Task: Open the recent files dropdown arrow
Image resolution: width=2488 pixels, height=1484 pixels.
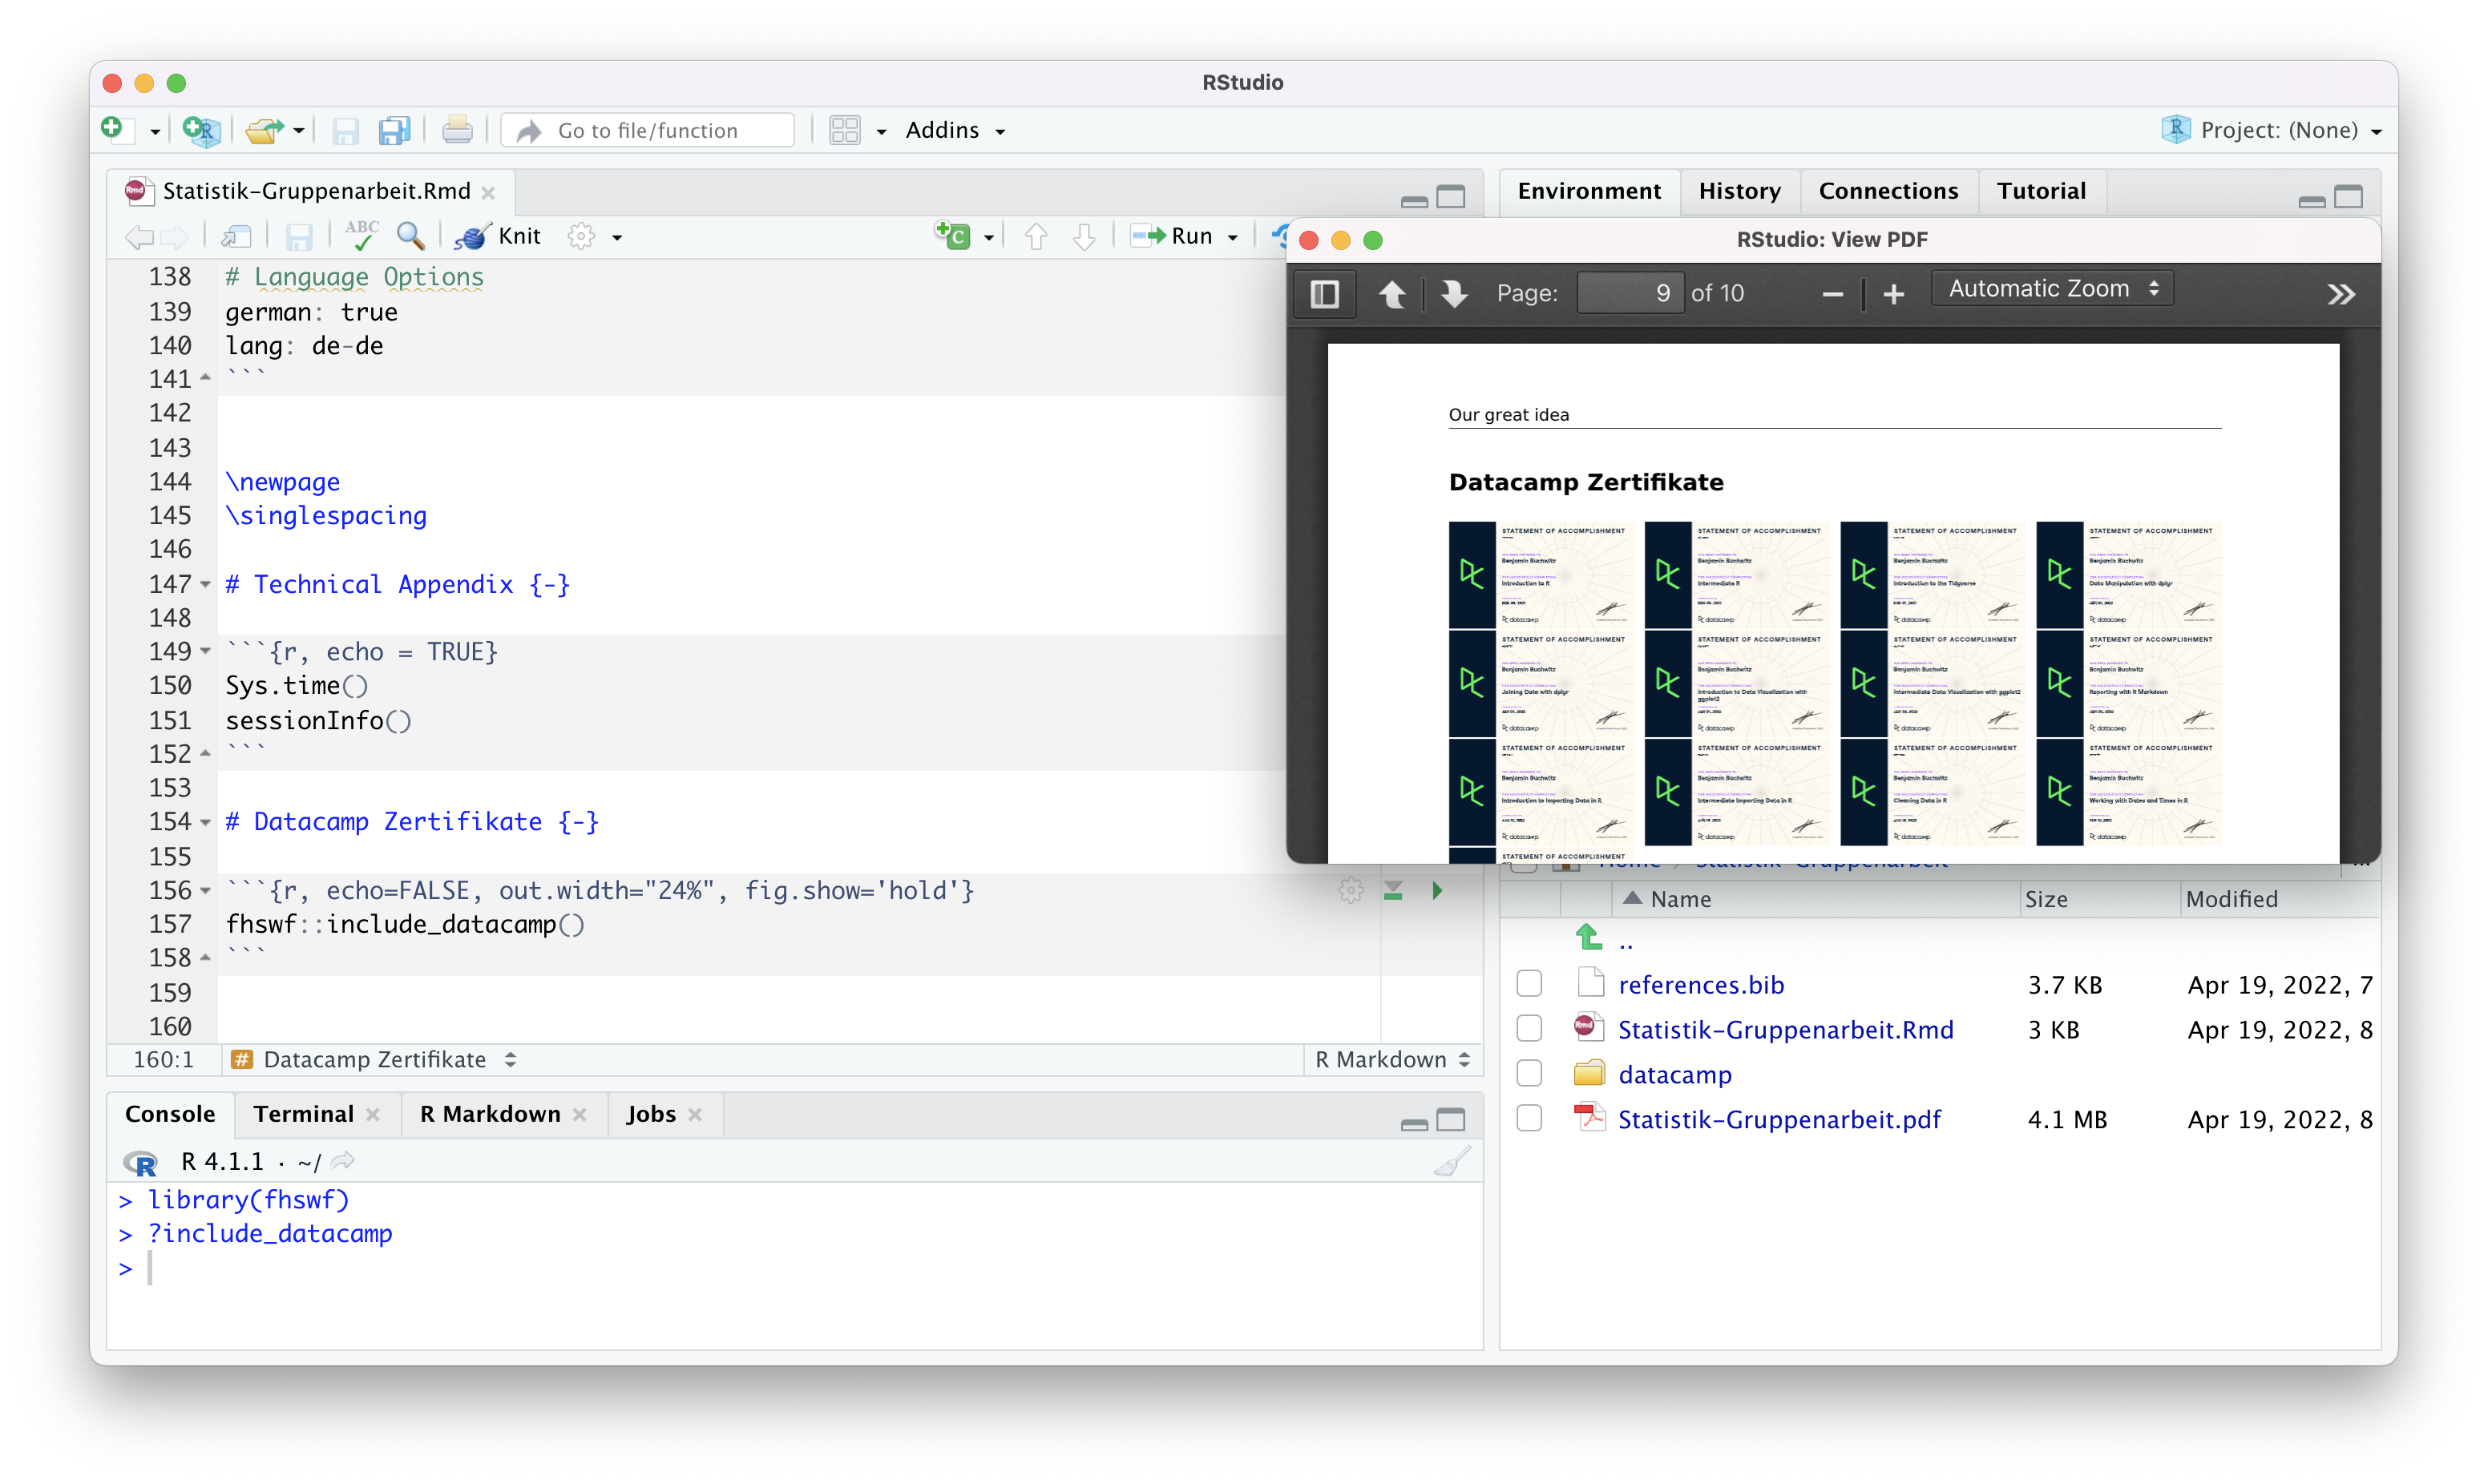Action: click(x=298, y=132)
